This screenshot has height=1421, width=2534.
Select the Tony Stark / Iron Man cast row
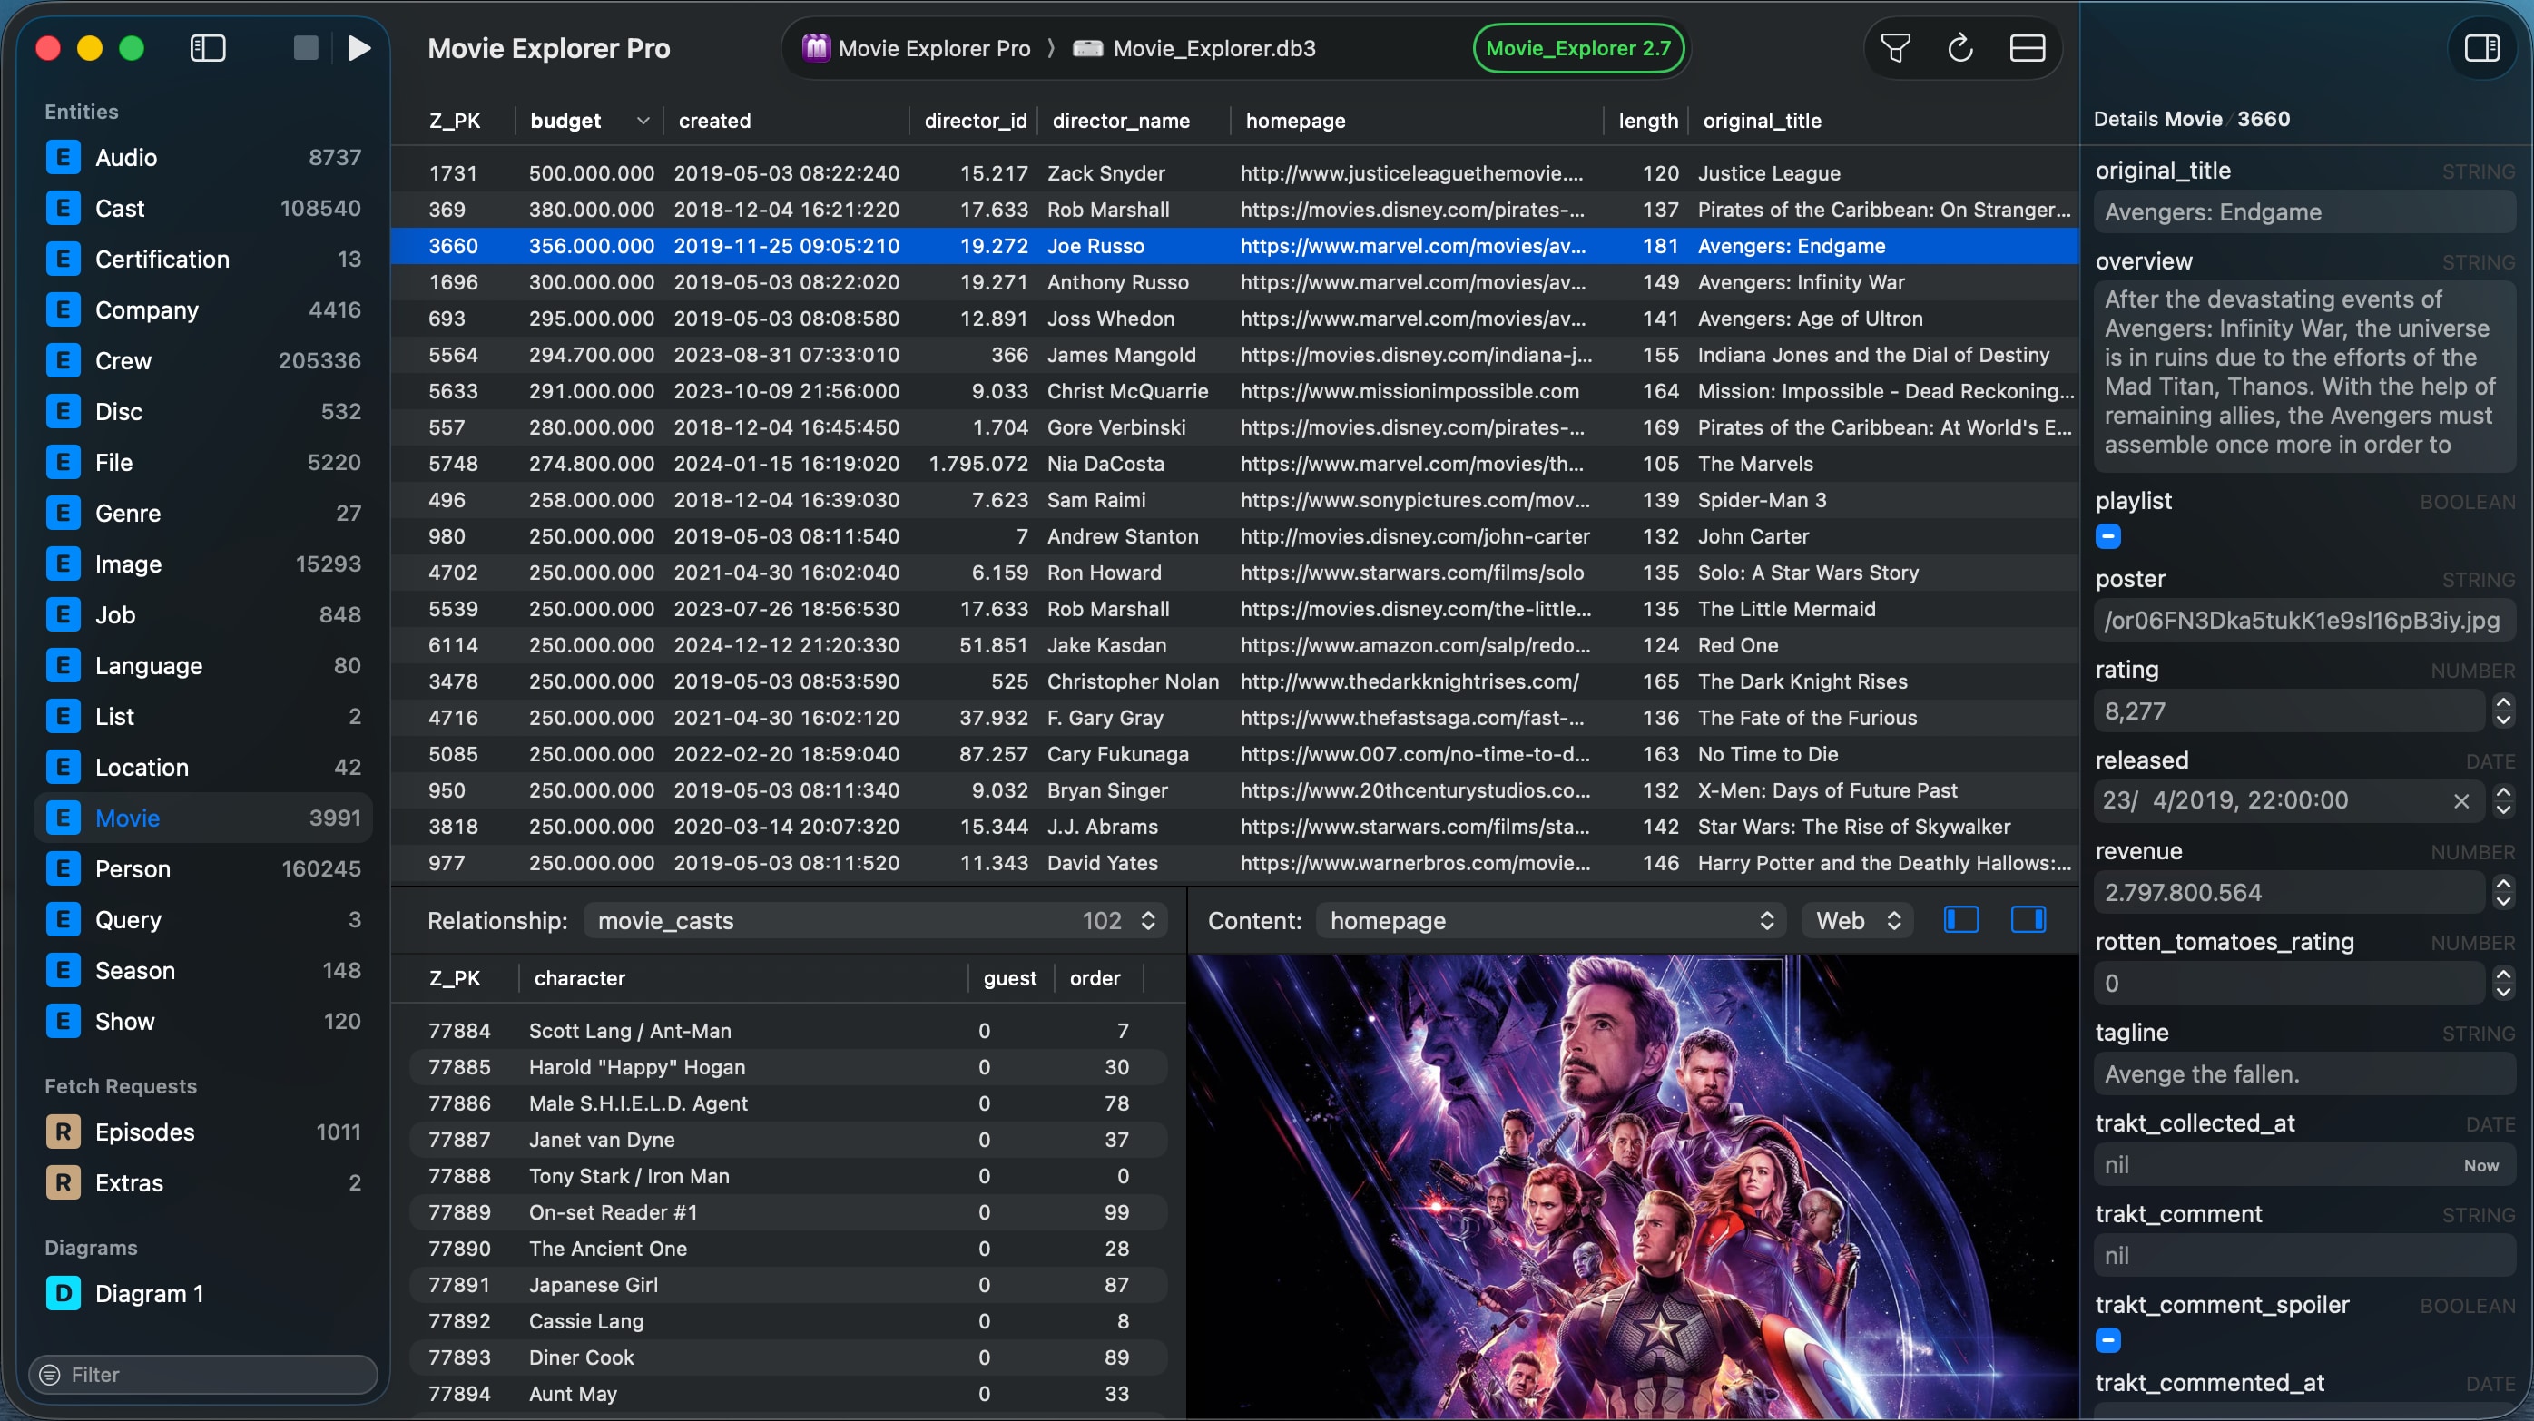[x=788, y=1176]
